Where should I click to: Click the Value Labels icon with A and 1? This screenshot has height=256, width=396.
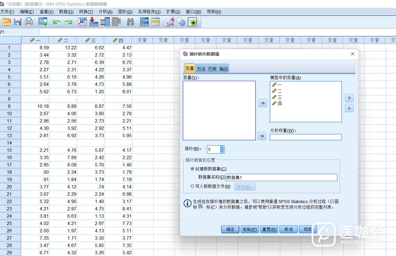pyautogui.click(x=170, y=22)
